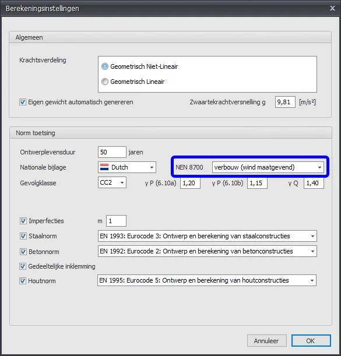Toggle the Imperfecties checkbox
The height and width of the screenshot is (356, 341).
pyautogui.click(x=23, y=221)
